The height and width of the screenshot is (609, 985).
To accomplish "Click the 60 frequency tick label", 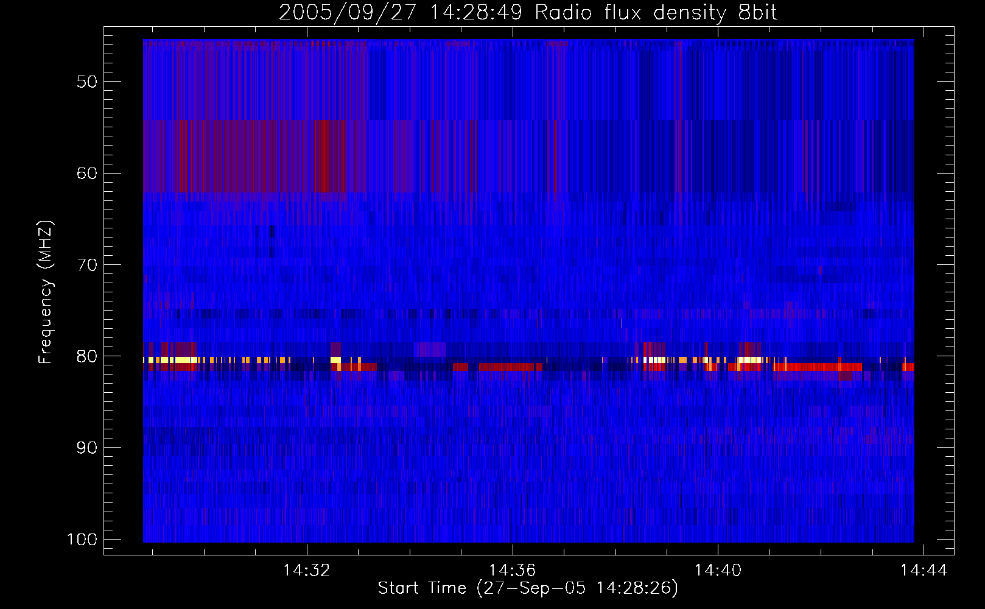I will (x=86, y=173).
